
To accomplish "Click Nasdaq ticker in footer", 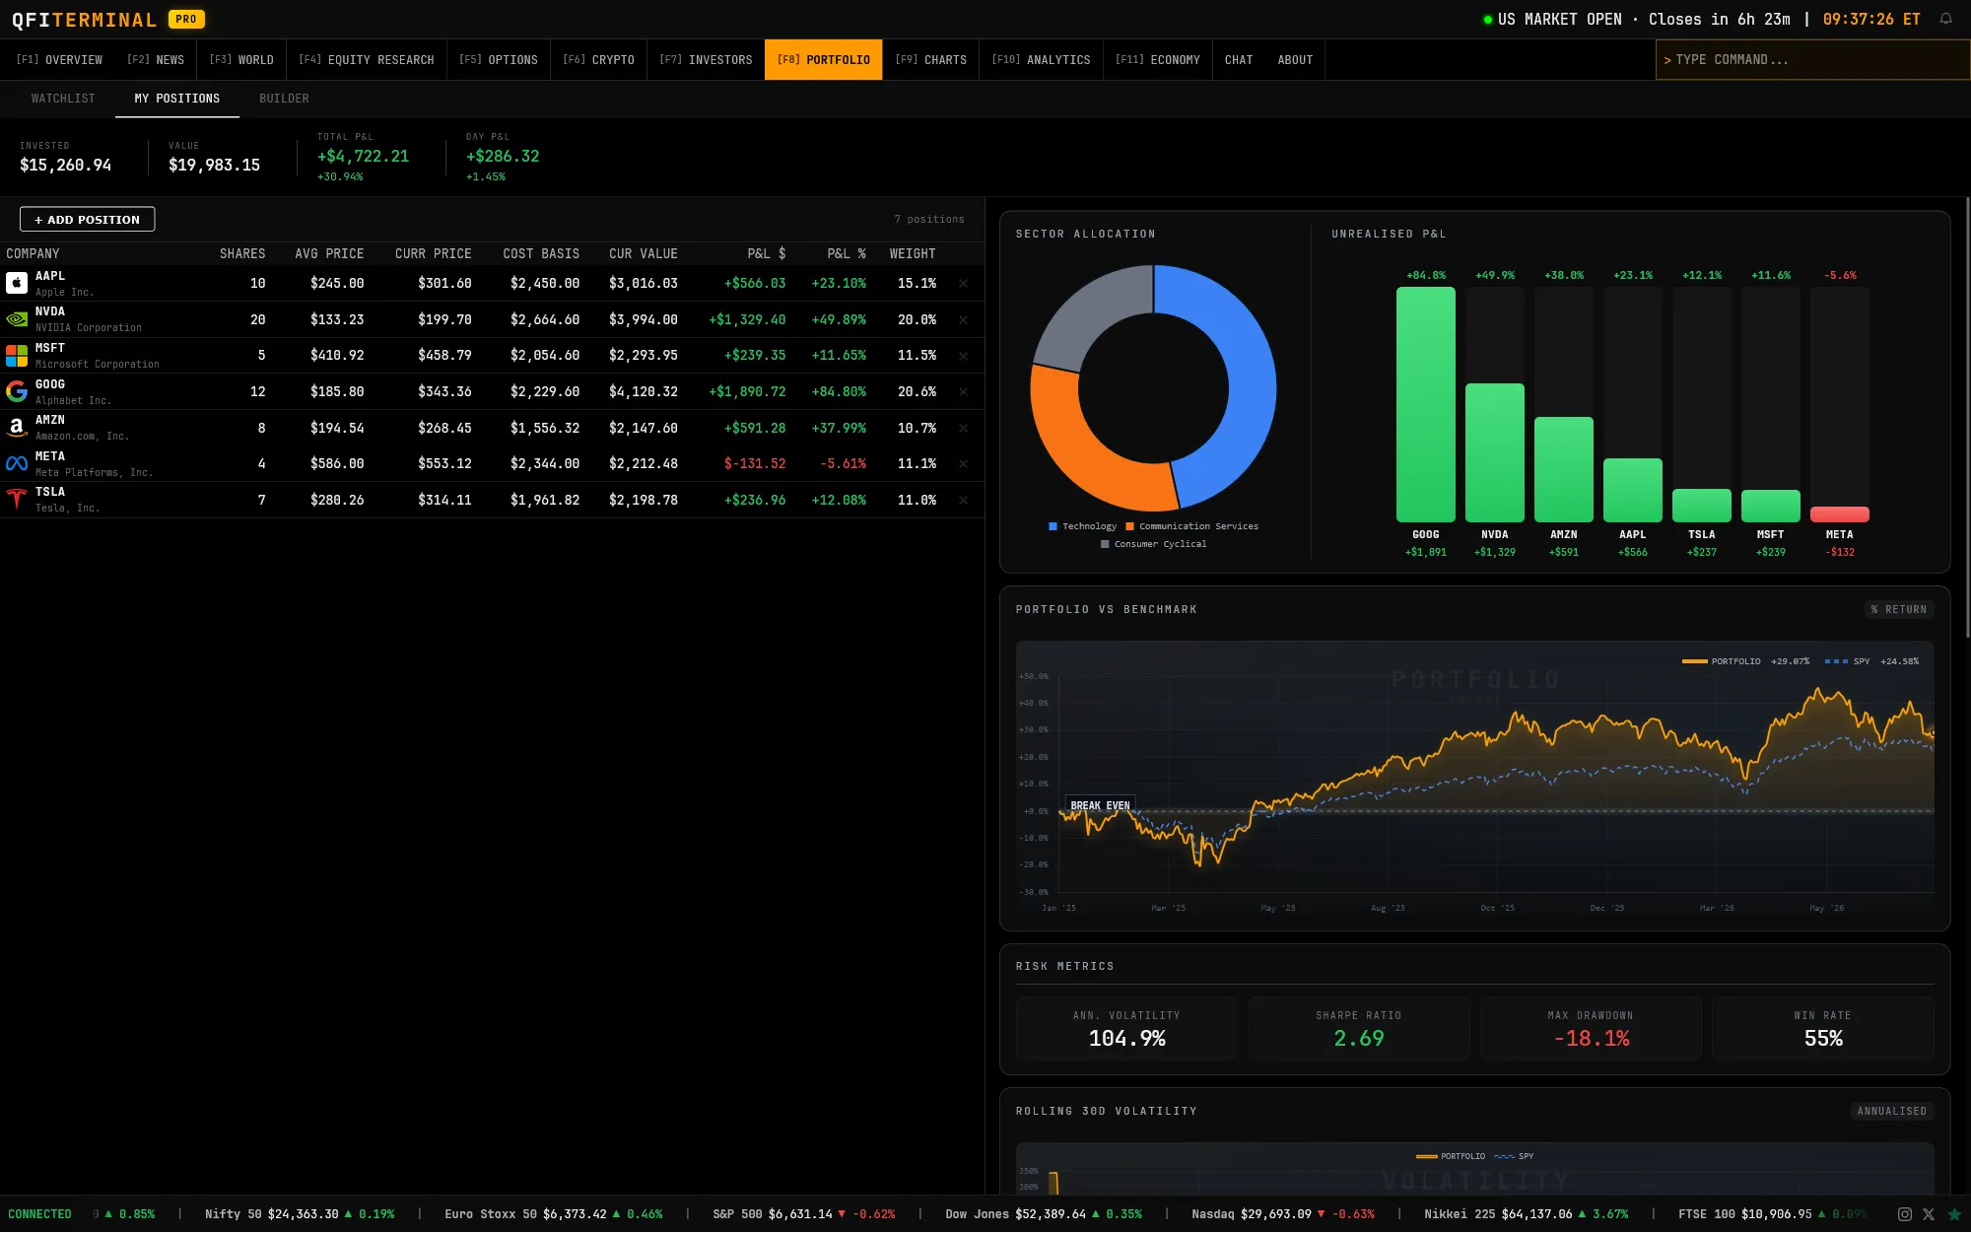I will (1283, 1214).
